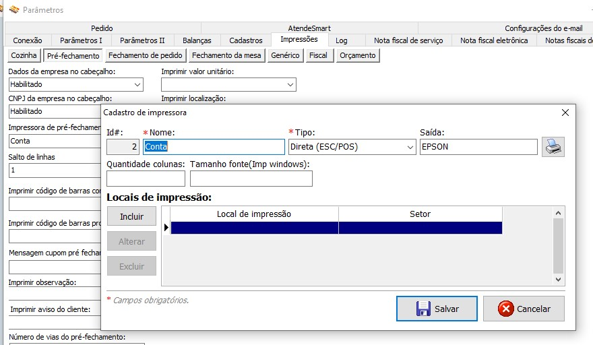Screen dimensions: 593x345
Task: Click the Id# field showing 2
Action: pos(123,147)
